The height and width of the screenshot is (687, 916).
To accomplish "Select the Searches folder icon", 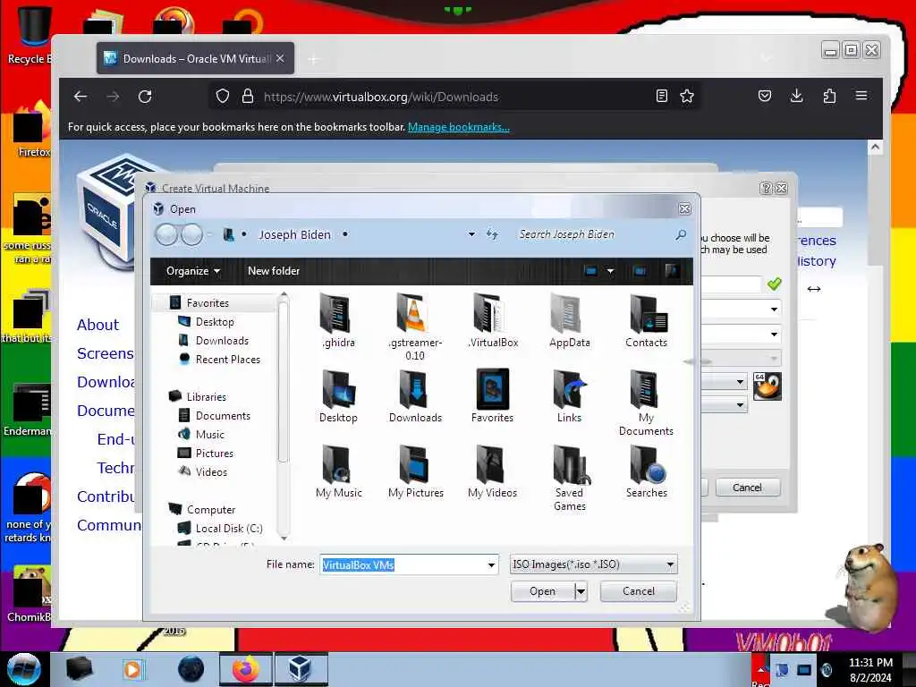I will [646, 471].
